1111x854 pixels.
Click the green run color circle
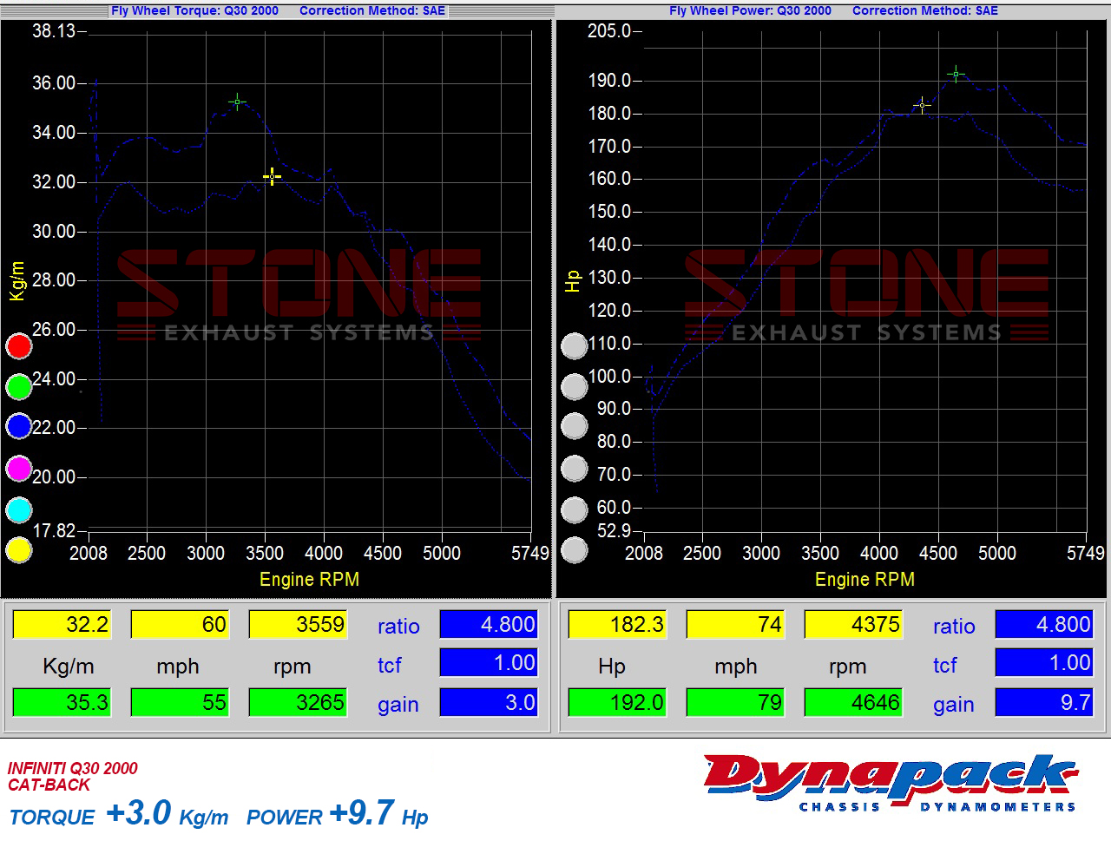[x=19, y=386]
